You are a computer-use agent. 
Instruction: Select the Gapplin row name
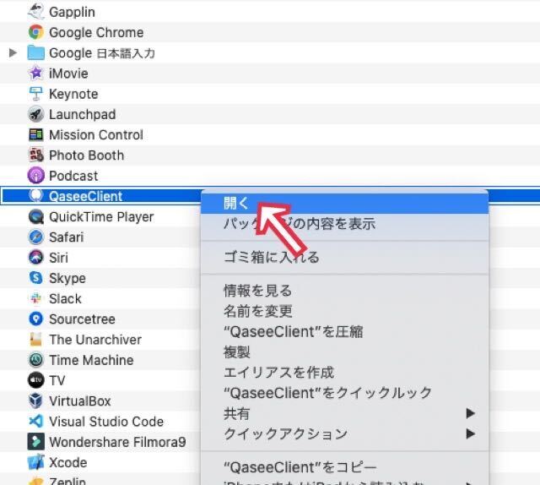tap(72, 12)
